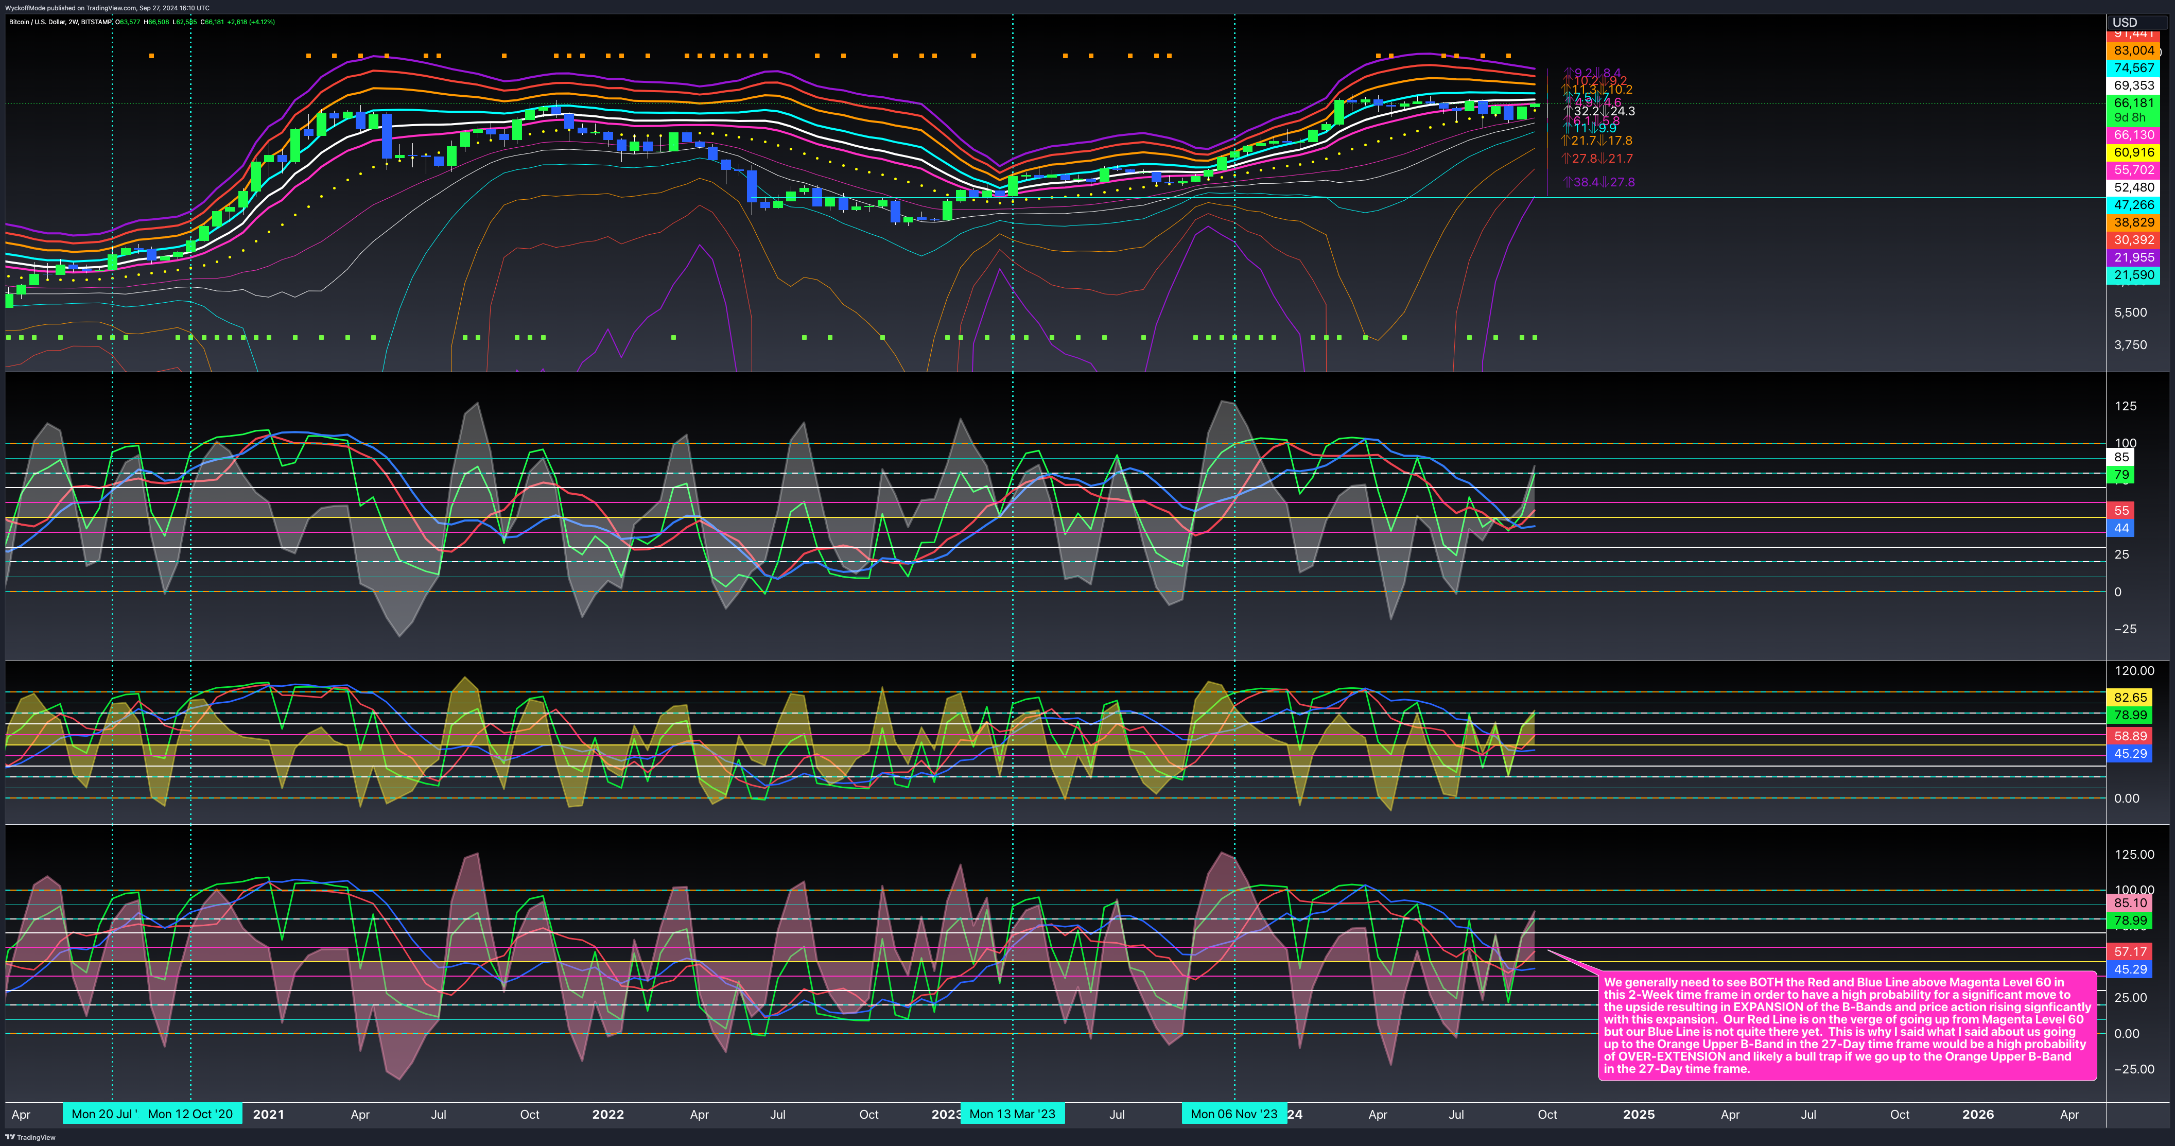This screenshot has width=2175, height=1146.
Task: Click the purple band label '↑38.4↓27.8'
Action: point(1598,182)
